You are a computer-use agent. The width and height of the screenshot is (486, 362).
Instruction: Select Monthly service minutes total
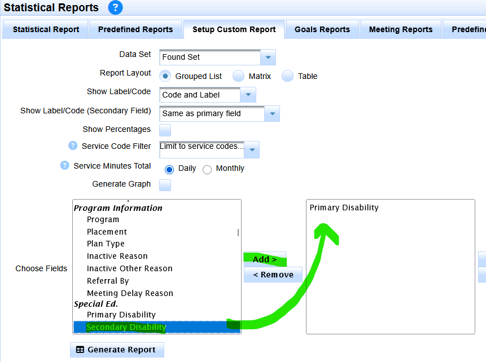coord(207,169)
